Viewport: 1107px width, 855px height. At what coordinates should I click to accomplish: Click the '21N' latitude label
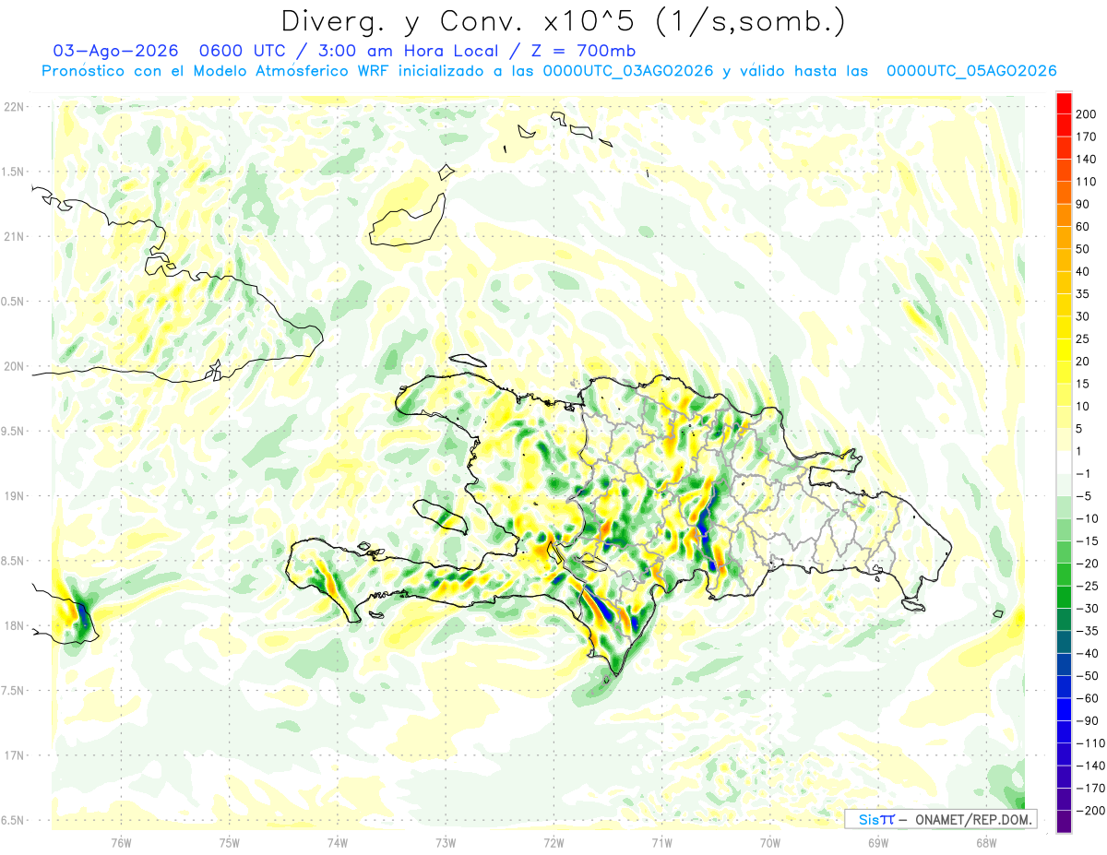[14, 236]
